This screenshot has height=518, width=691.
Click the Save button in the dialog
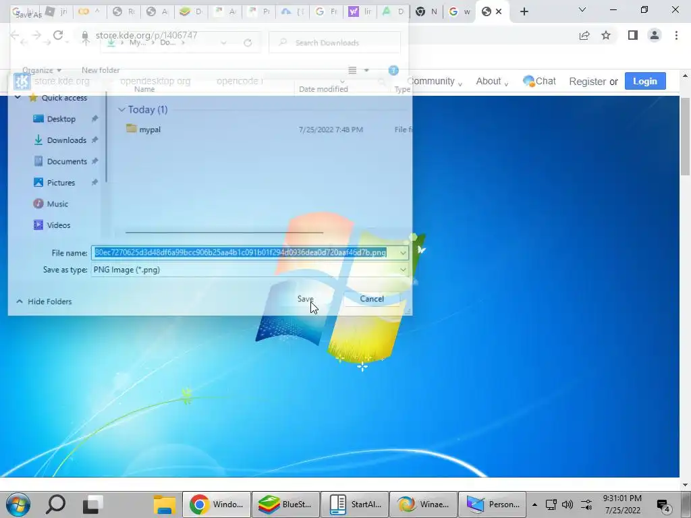pos(305,299)
